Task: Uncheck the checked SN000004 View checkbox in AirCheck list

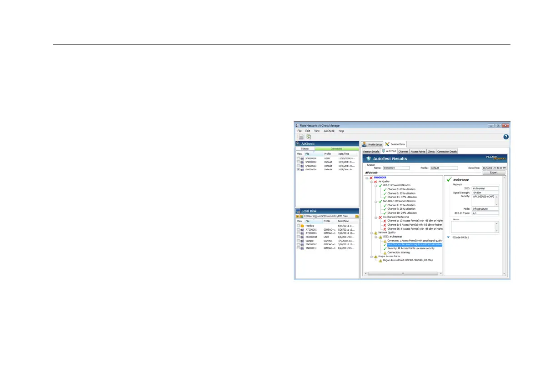Action: (x=298, y=169)
